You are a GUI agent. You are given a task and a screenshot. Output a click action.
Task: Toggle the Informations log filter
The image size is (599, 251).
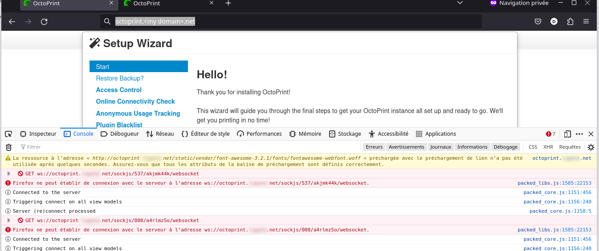pos(473,147)
